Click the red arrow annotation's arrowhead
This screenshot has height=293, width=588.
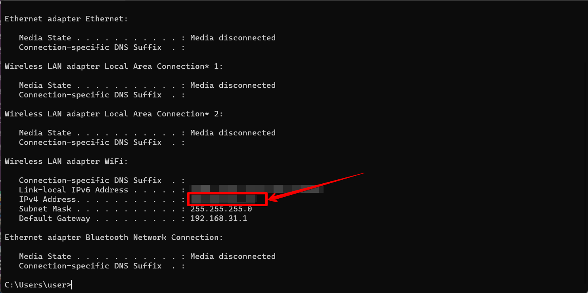pyautogui.click(x=274, y=199)
